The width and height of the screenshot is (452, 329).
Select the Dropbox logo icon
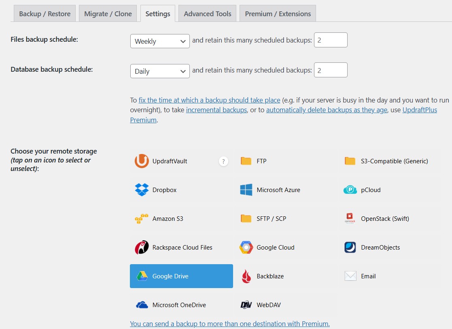[x=142, y=190]
